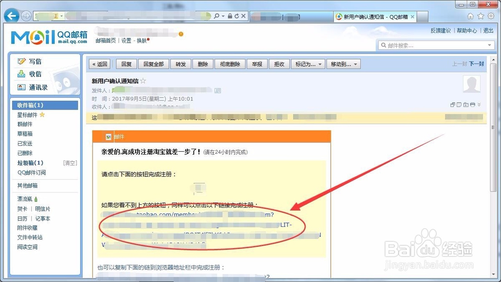Open QQ邮件订阅

tap(31, 172)
